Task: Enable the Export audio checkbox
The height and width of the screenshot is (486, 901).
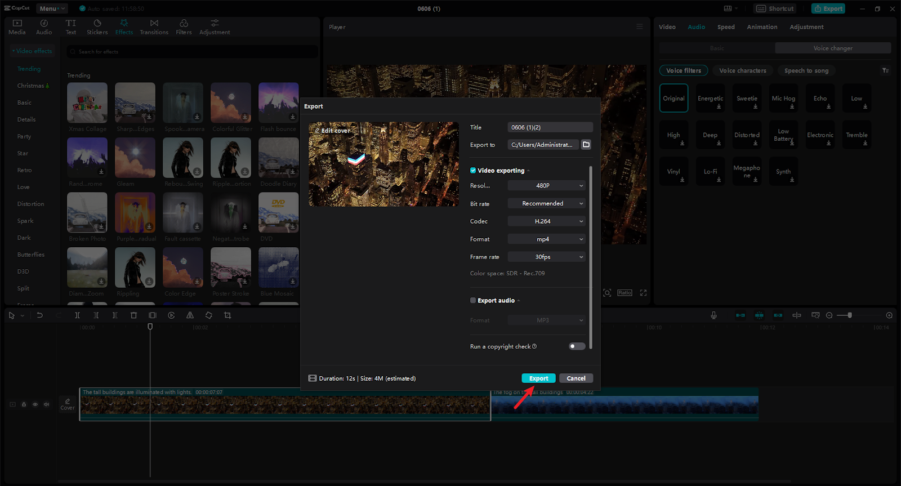Action: pyautogui.click(x=473, y=301)
